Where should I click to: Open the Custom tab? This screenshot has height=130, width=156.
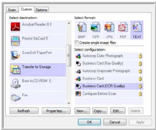27,9
